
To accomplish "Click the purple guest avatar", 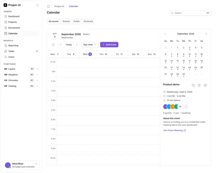I will click(165, 107).
